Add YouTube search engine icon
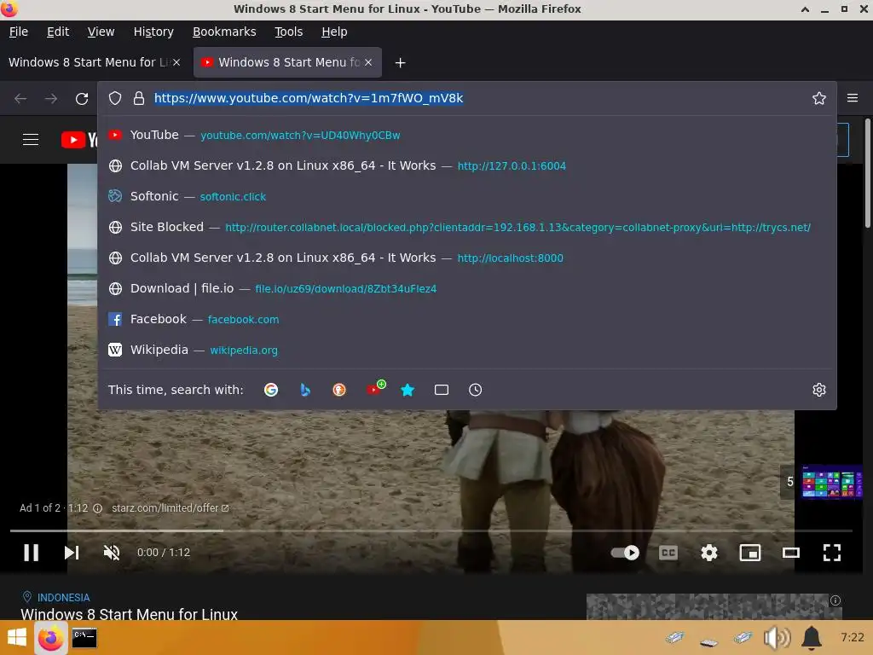873x655 pixels. [375, 388]
